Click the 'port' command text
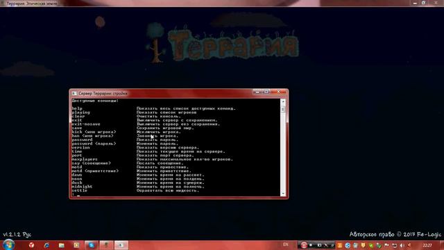The width and height of the screenshot is (444, 250). 77,156
